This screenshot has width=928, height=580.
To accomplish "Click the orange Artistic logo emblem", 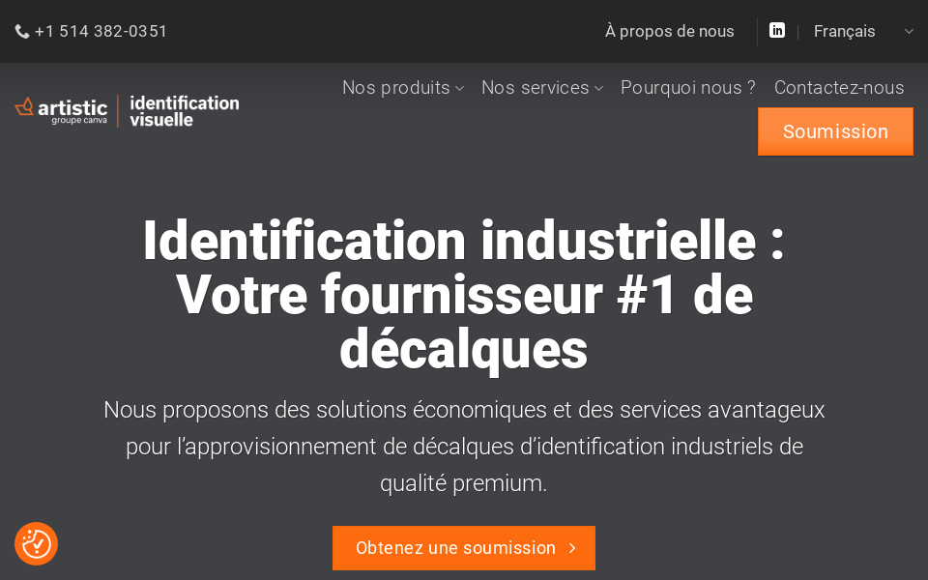I will (25, 106).
